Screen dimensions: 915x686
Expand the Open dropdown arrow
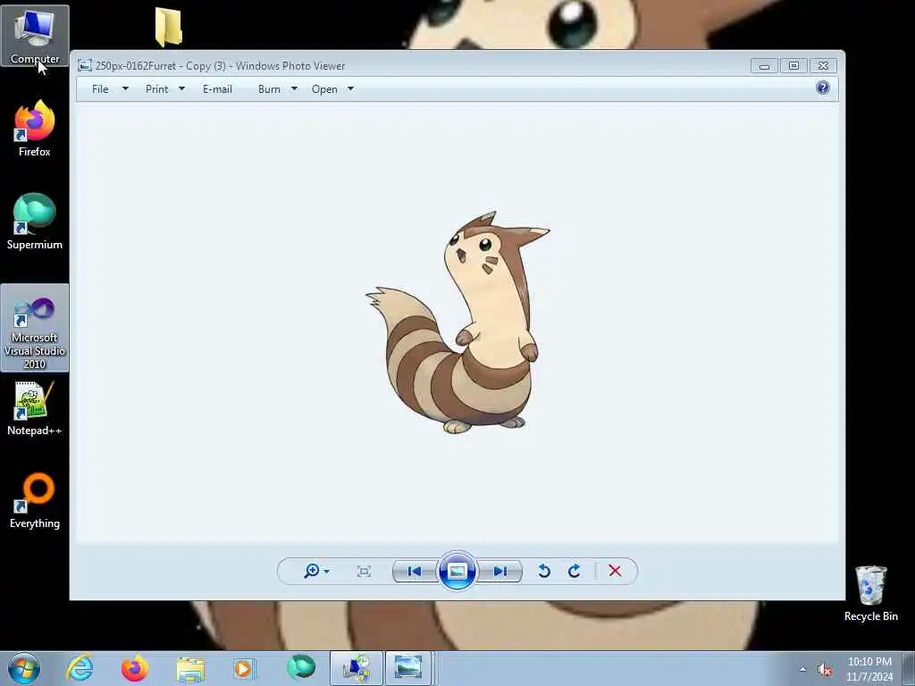350,88
